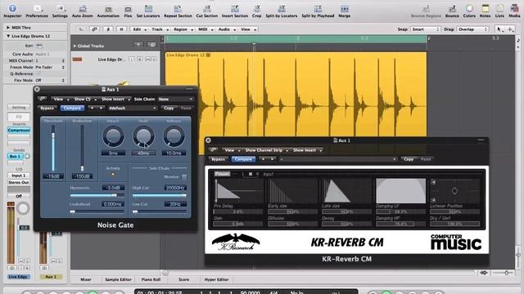Viewport: 524px width, 294px height.
Task: Expand Global Tracks disclosure triangle
Action: click(x=75, y=46)
